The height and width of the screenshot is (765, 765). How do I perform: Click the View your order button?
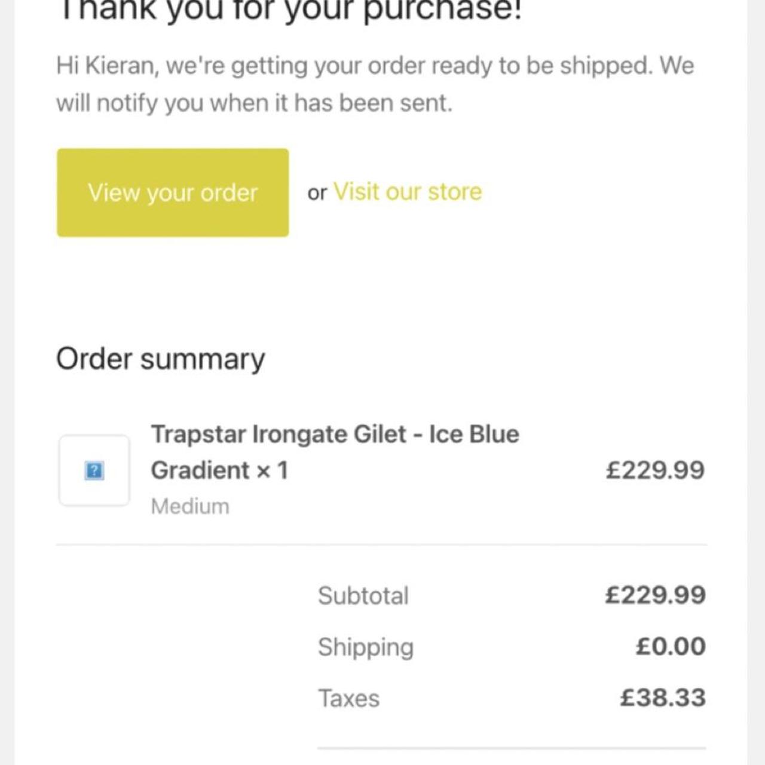173,192
